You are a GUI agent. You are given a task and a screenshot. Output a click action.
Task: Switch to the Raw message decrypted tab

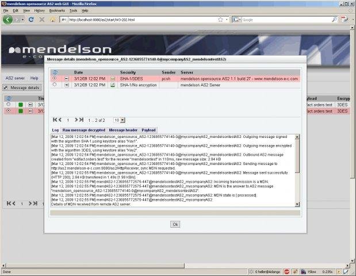[83, 131]
